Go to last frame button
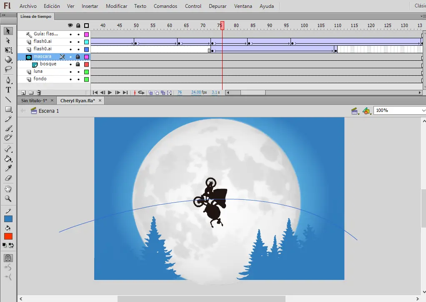This screenshot has height=302, width=426. (x=125, y=93)
